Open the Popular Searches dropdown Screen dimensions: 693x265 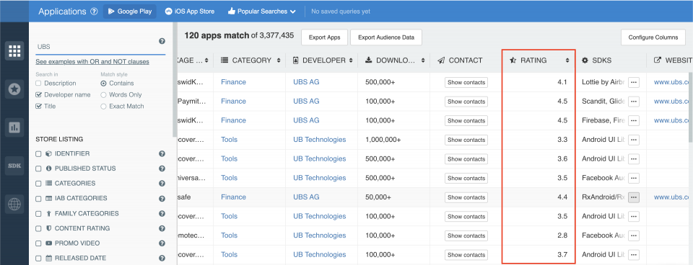[x=261, y=12]
